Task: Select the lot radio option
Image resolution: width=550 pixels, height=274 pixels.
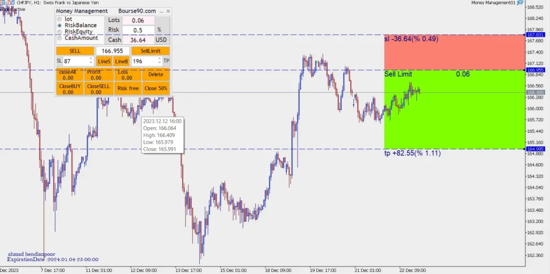Action: [x=59, y=19]
